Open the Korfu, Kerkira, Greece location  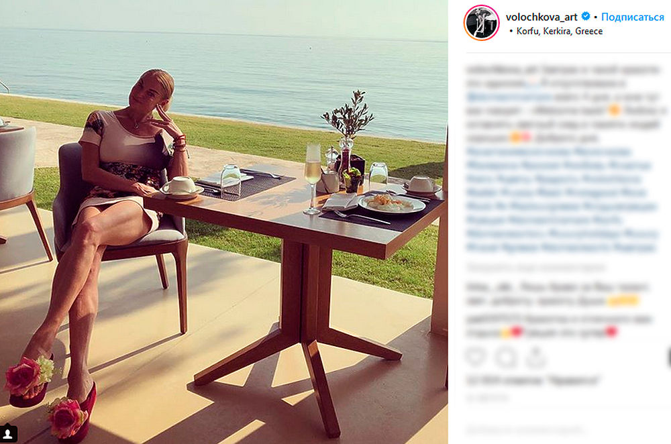pyautogui.click(x=560, y=32)
